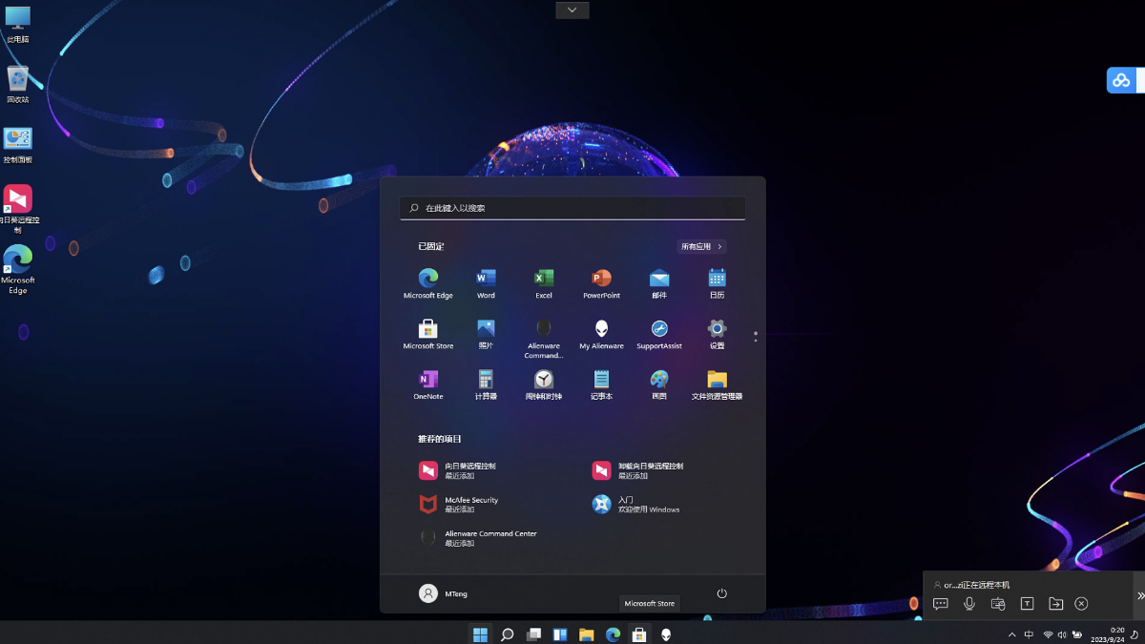Collapse remote panel with double chevron
This screenshot has width=1145, height=644.
(x=1140, y=595)
